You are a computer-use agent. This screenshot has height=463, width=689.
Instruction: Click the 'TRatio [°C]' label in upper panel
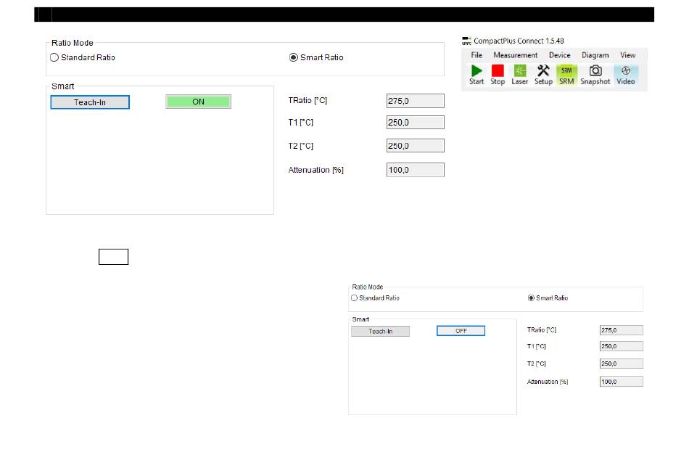click(308, 101)
